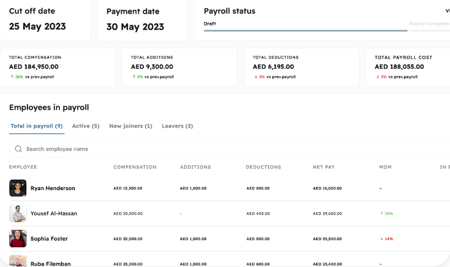Click Sophia Foster's compensation AED 35,000.00
The image size is (450, 267).
[x=128, y=238]
